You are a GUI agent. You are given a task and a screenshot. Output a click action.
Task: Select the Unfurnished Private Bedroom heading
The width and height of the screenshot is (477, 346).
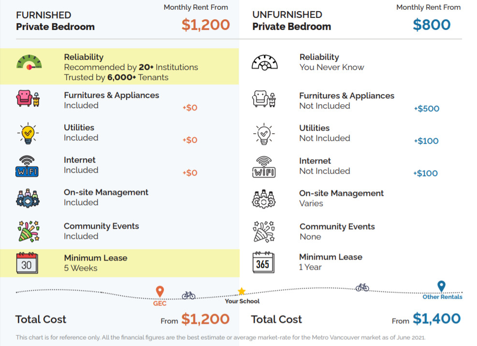coord(291,21)
